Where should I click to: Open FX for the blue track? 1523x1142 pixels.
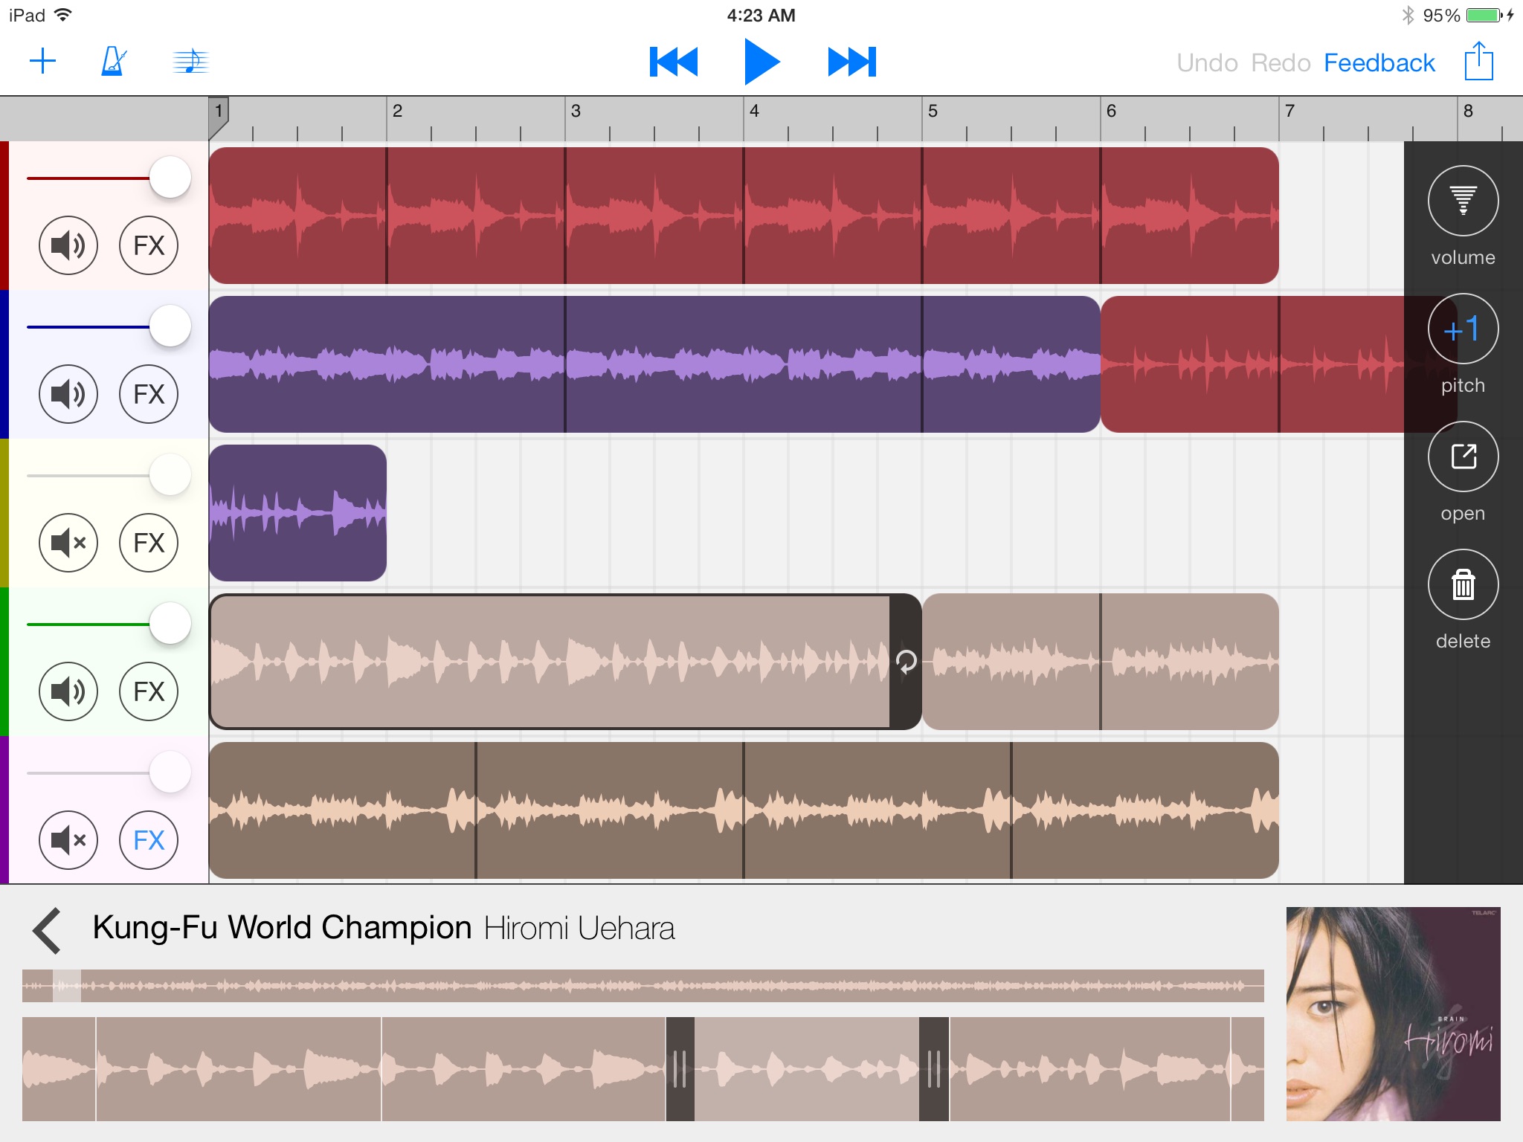tap(149, 394)
